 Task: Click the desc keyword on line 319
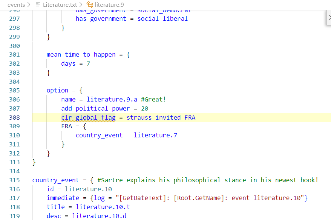click(x=54, y=216)
